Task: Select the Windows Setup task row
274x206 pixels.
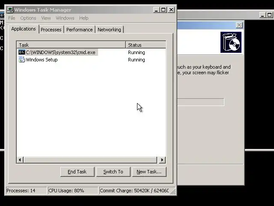Action: 91,60
